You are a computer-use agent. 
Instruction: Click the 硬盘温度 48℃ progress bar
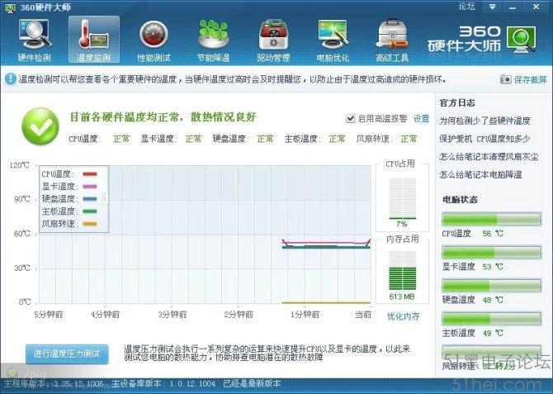491,286
